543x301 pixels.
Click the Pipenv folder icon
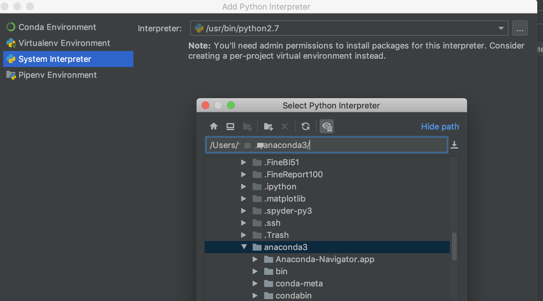11,75
